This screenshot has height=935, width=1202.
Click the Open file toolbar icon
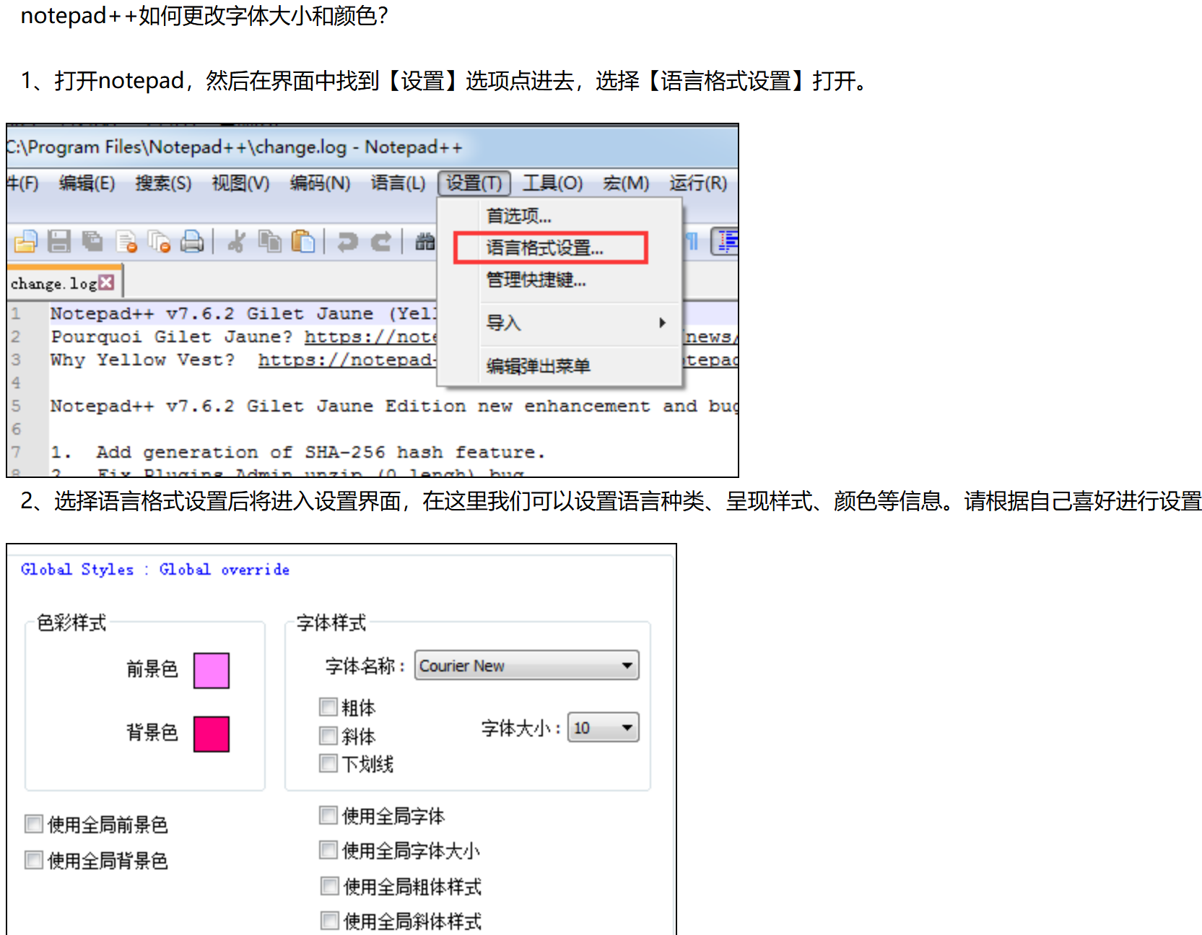[x=25, y=241]
